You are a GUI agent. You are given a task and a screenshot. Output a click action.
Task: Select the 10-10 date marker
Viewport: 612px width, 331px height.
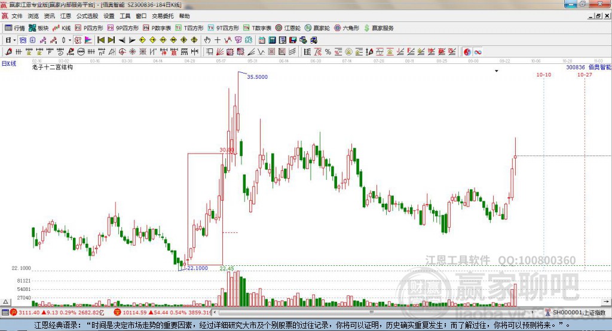[x=544, y=75]
